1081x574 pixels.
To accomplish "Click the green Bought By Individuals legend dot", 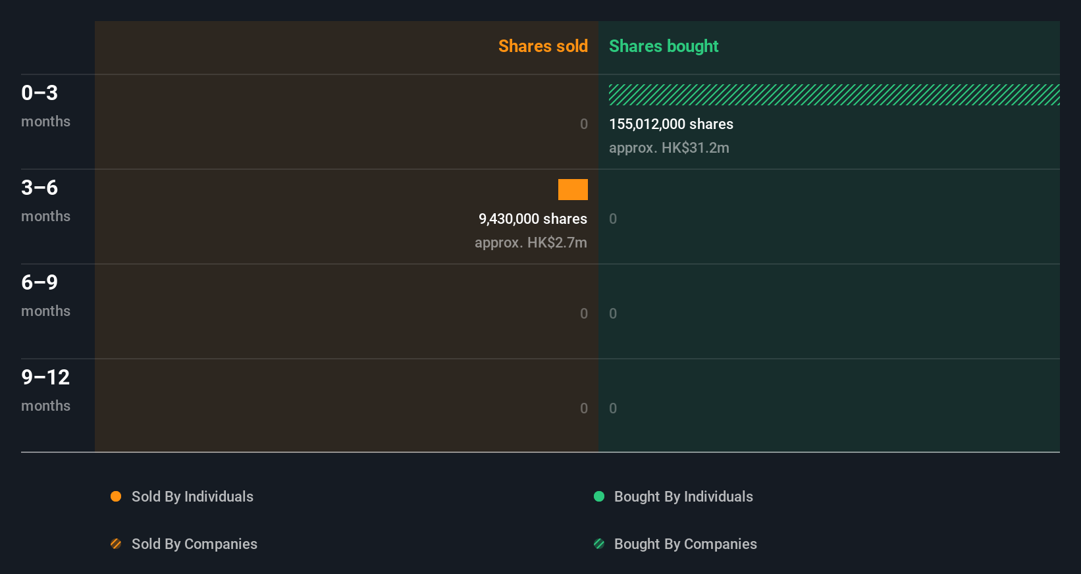I will click(x=599, y=496).
